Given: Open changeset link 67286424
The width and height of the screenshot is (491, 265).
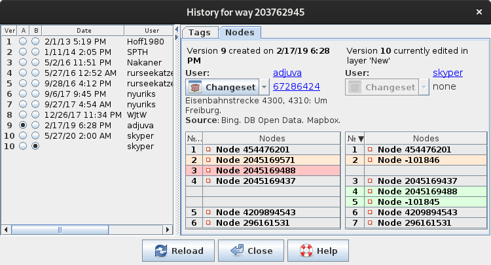Looking at the screenshot, I should 296,86.
